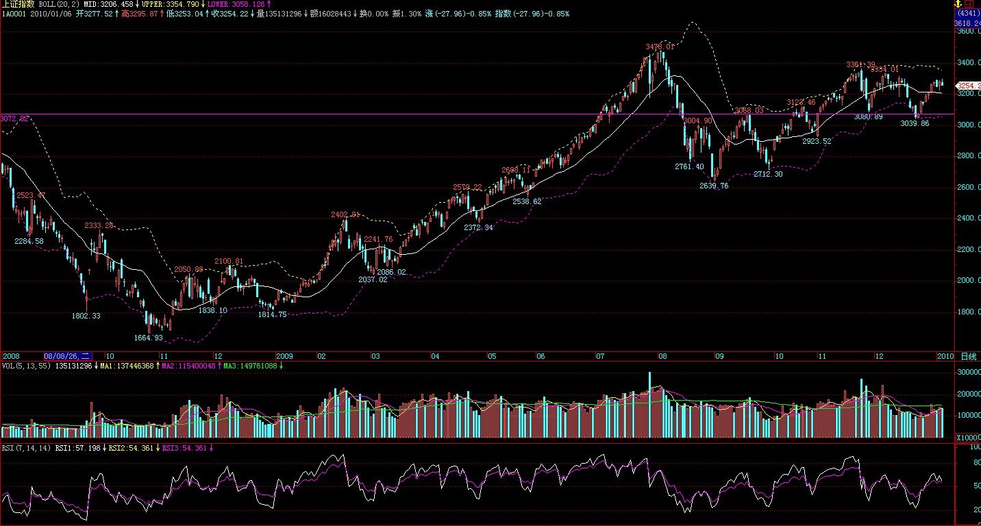Click the yellow anchor icon at top right
This screenshot has height=526, width=981.
click(958, 4)
